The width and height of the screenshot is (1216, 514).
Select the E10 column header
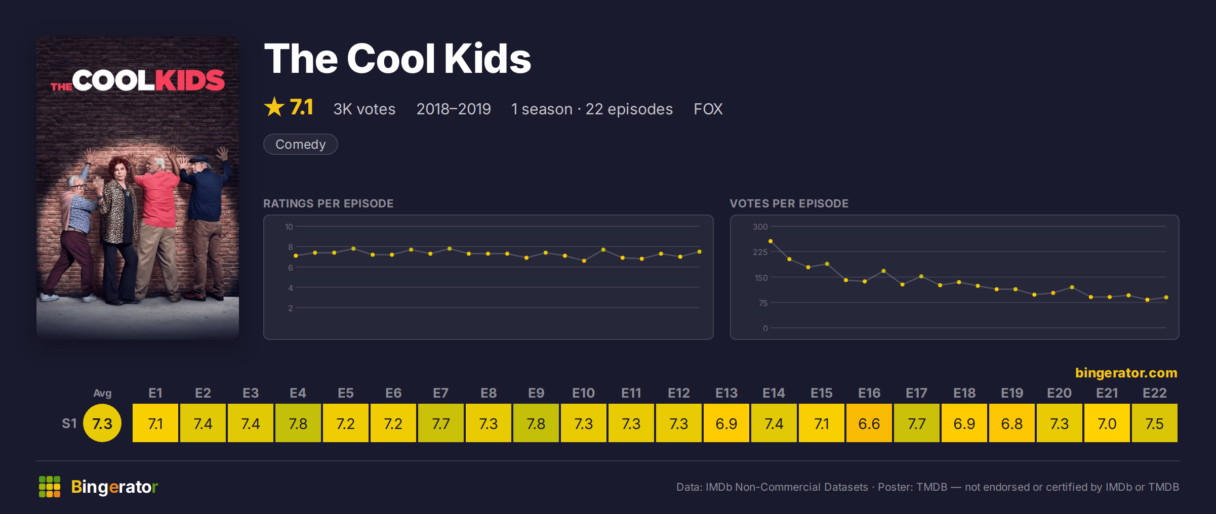(x=584, y=393)
